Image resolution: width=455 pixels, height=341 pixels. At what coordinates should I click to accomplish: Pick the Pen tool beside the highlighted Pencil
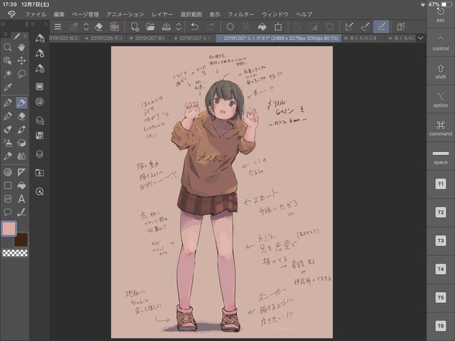7,102
